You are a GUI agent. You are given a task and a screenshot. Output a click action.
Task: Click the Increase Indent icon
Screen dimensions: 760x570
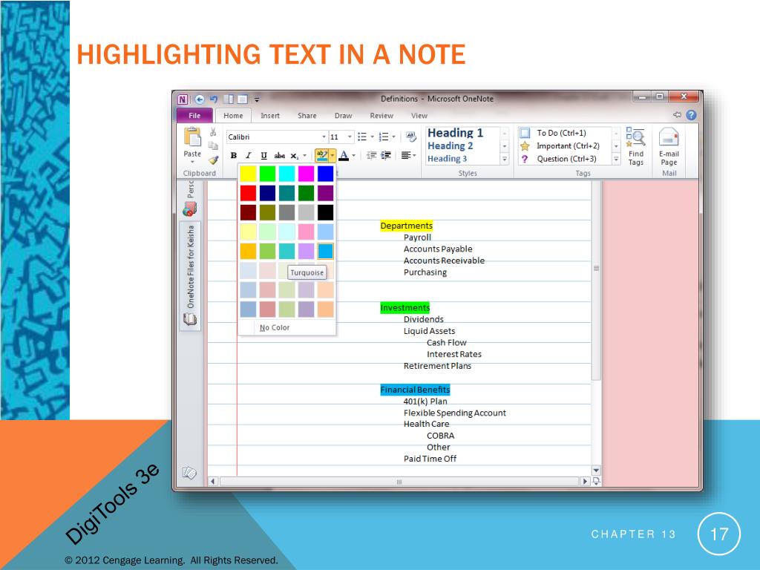click(386, 156)
